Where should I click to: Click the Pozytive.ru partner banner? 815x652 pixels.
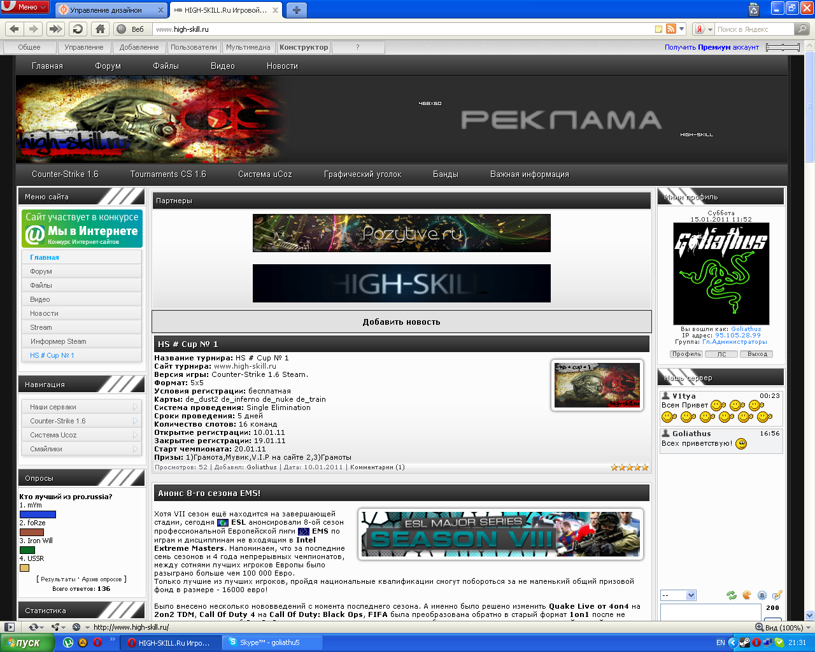coord(401,233)
